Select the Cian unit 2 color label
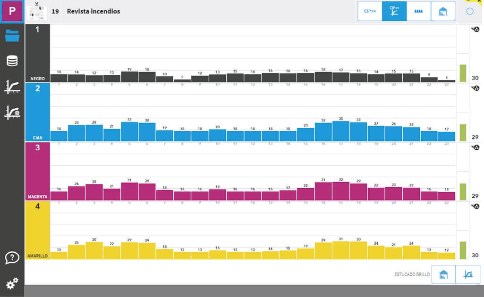This screenshot has height=297, width=484. pyautogui.click(x=37, y=112)
